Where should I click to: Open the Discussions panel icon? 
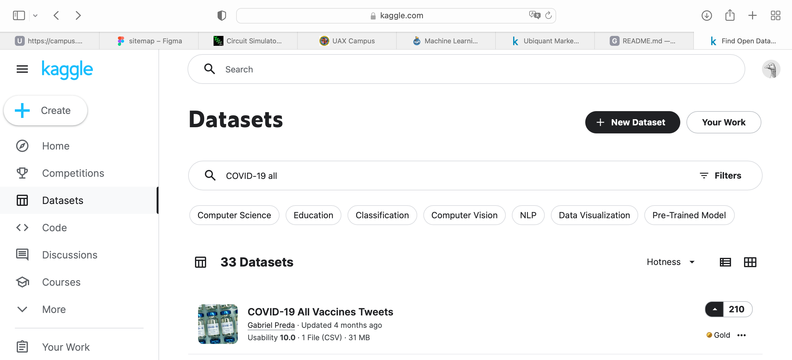(22, 255)
